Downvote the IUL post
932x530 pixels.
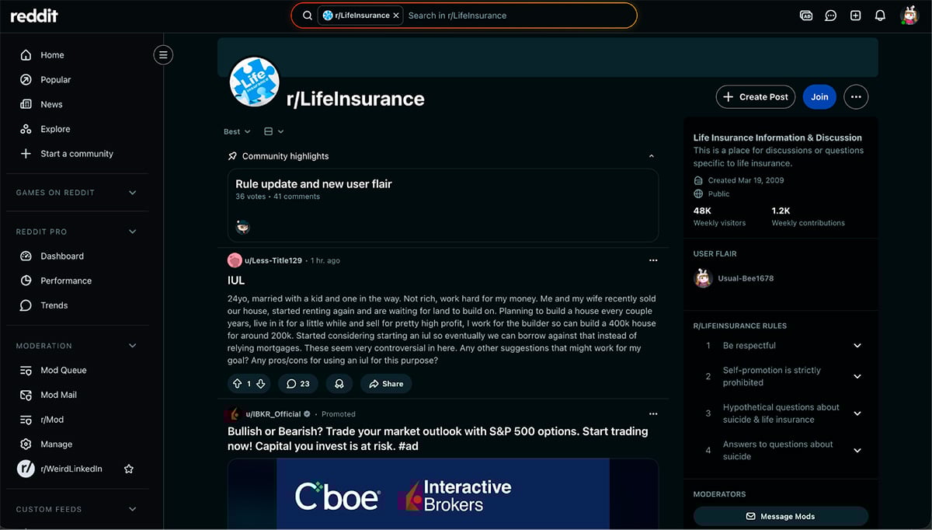[261, 383]
